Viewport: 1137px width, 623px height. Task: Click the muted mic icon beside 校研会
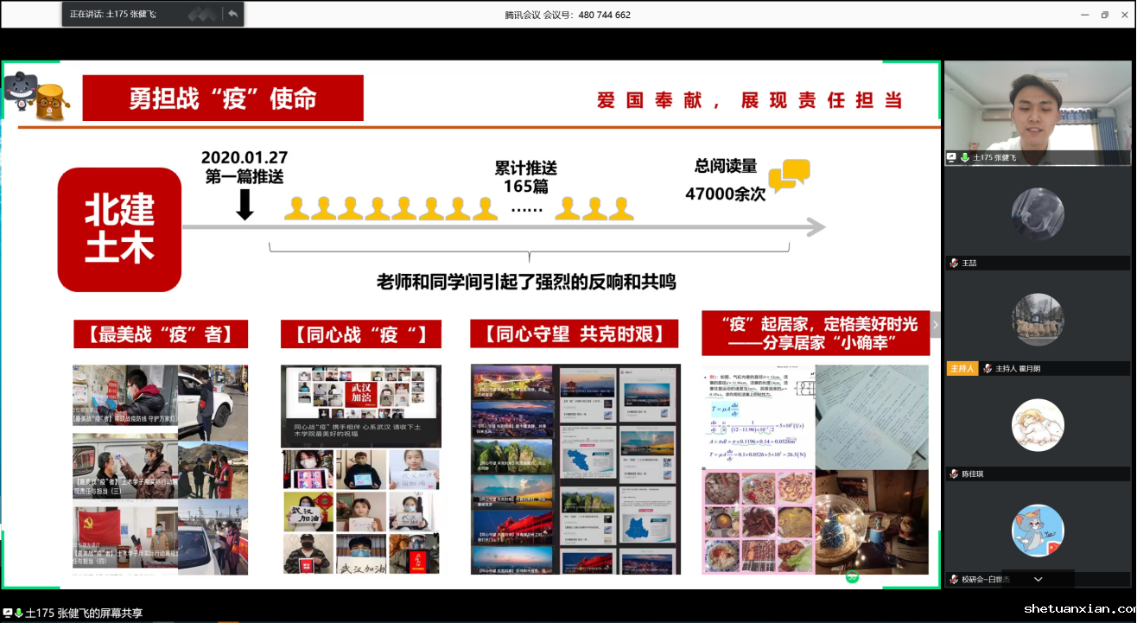[954, 579]
